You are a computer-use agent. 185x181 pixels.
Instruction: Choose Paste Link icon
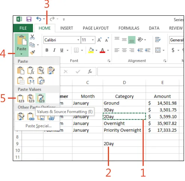[x=31, y=116]
